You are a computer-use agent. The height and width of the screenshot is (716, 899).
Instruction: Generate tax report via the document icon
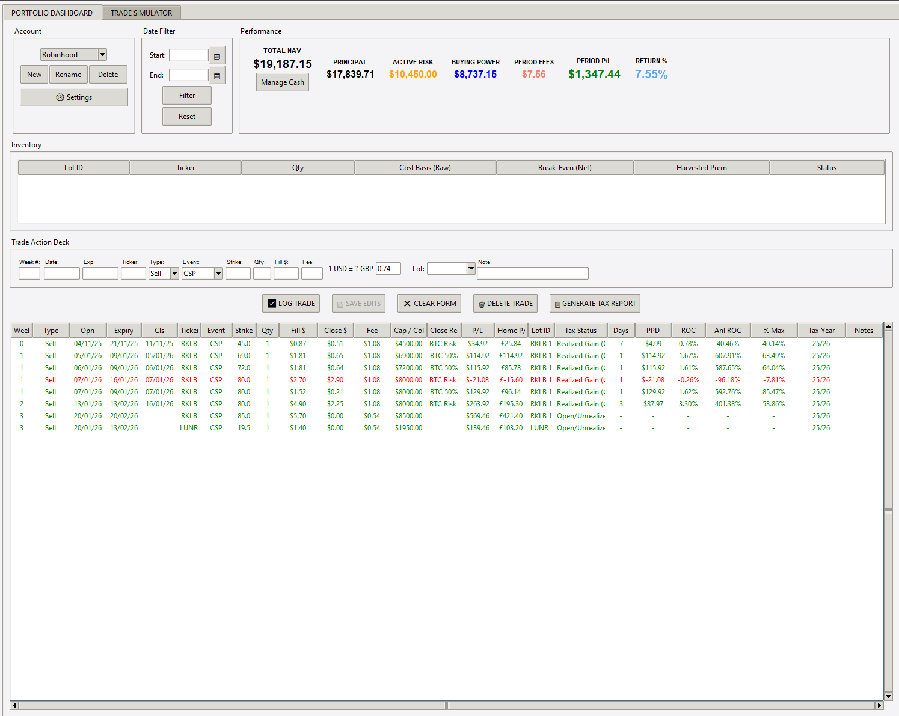tap(558, 303)
